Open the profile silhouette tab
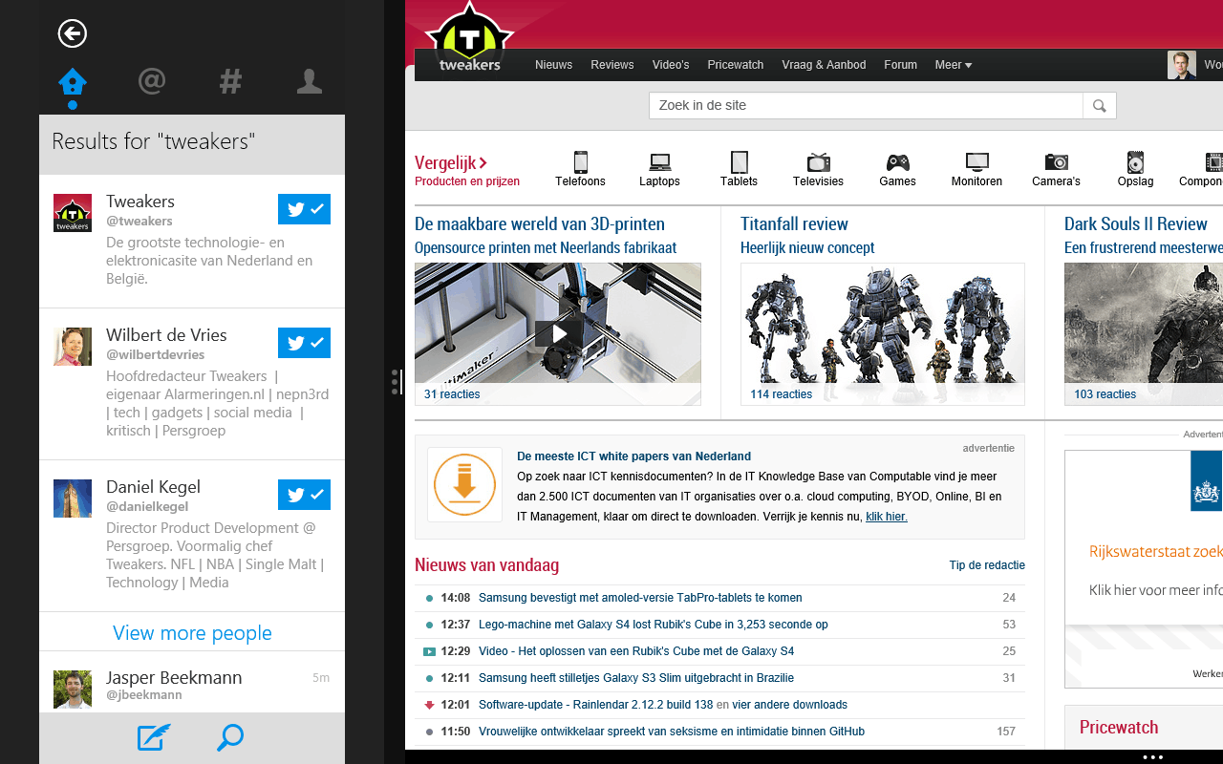Image resolution: width=1223 pixels, height=764 pixels. point(309,81)
